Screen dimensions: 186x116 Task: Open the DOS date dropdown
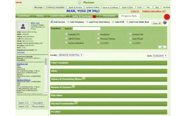coord(160,56)
